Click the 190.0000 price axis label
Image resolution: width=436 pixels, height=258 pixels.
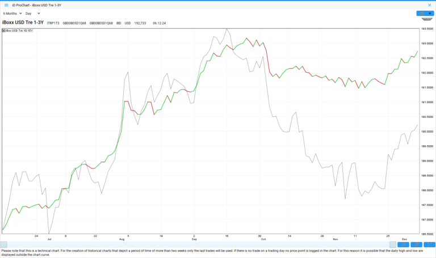(x=427, y=132)
